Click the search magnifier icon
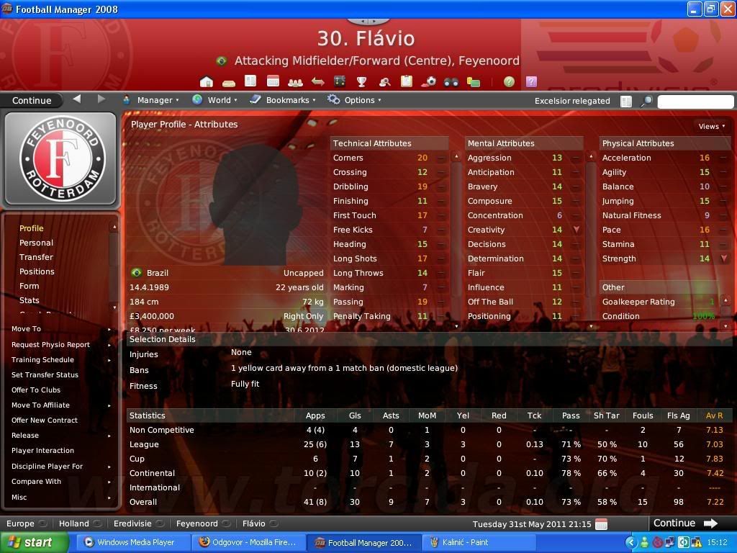 pyautogui.click(x=647, y=101)
